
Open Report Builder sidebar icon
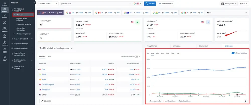pyautogui.click(x=5, y=50)
